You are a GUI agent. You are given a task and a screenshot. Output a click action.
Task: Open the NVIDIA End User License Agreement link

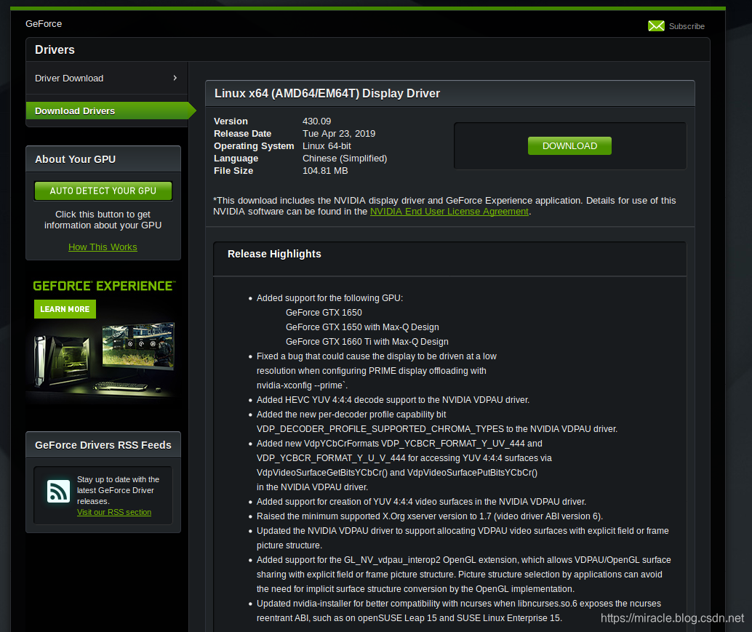click(x=449, y=212)
